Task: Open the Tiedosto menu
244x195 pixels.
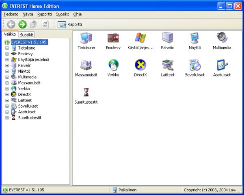Action: pyautogui.click(x=11, y=14)
